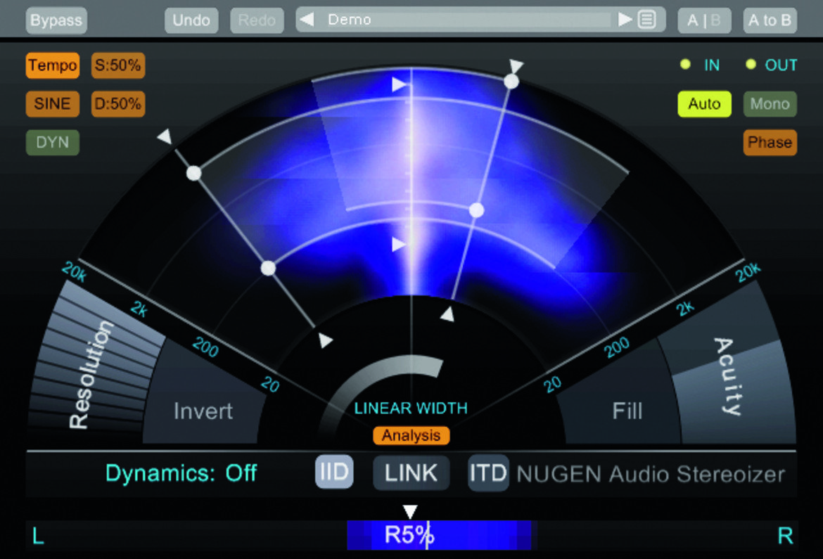The height and width of the screenshot is (559, 823).
Task: Undo the last change
Action: tap(191, 20)
